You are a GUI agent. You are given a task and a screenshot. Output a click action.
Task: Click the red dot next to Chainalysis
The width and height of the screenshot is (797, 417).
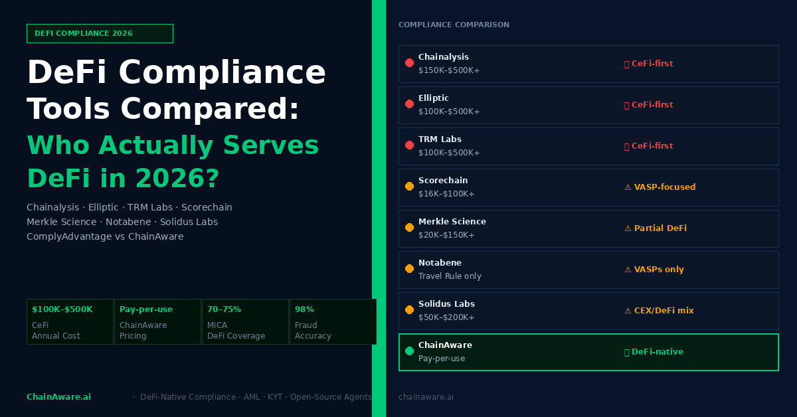[409, 63]
